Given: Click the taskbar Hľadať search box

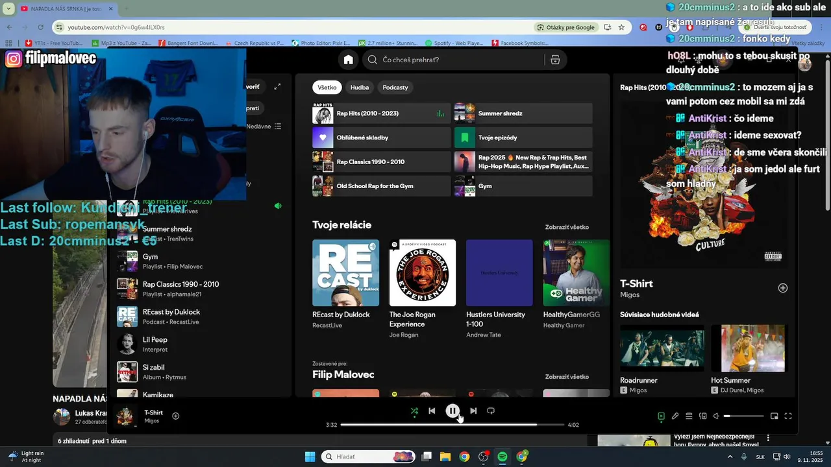Looking at the screenshot, I should click(369, 457).
